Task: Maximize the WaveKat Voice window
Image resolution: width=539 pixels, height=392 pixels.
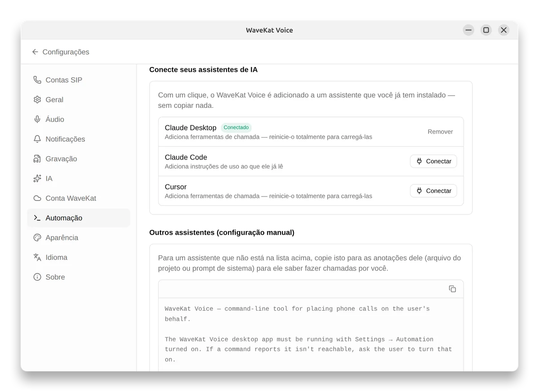Action: tap(486, 30)
